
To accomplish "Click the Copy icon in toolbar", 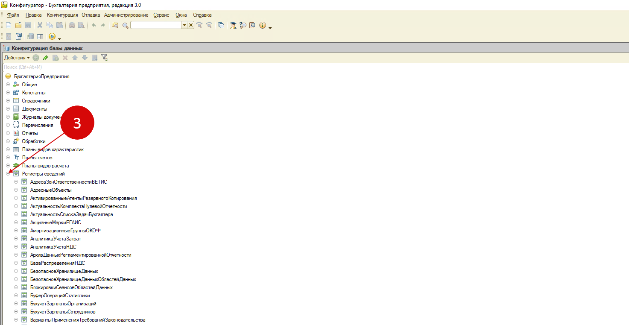I will coord(50,25).
